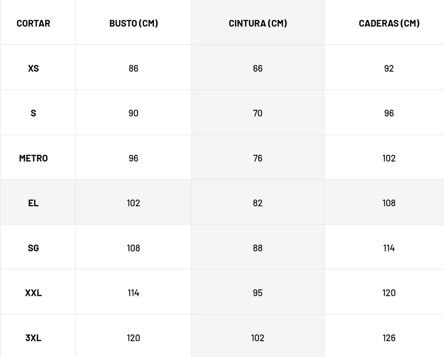Click the XS size row label
This screenshot has height=357, width=444.
pos(34,68)
